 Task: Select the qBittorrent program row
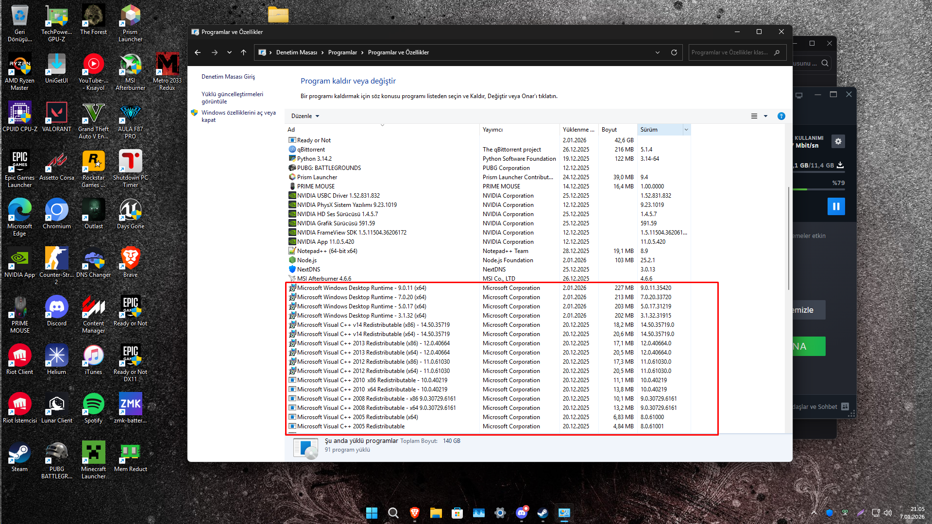point(489,150)
